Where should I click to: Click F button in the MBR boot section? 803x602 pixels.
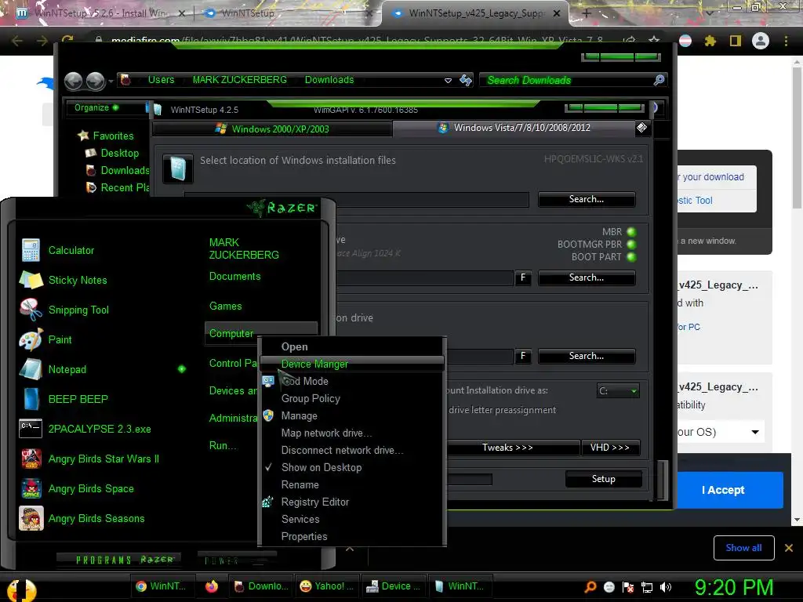[x=522, y=277]
